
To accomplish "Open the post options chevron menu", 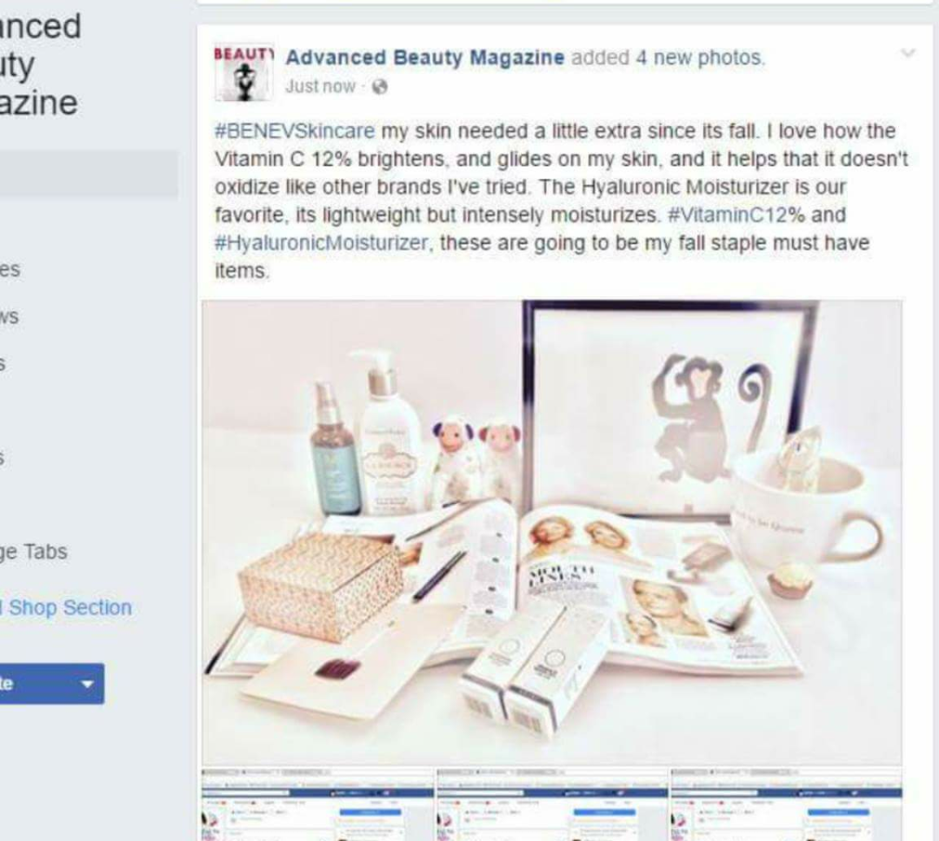I will 908,53.
